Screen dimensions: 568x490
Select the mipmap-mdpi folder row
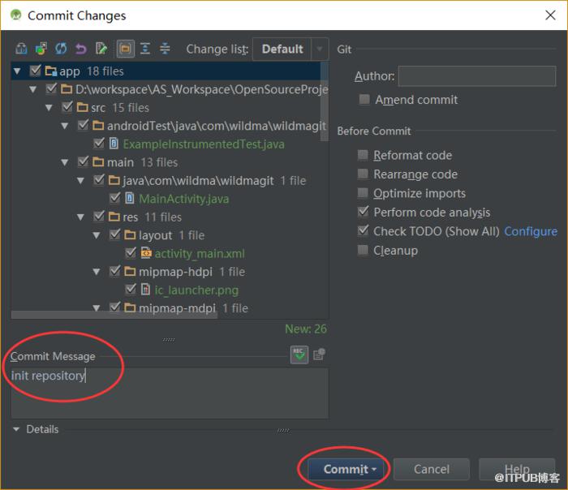(x=170, y=308)
